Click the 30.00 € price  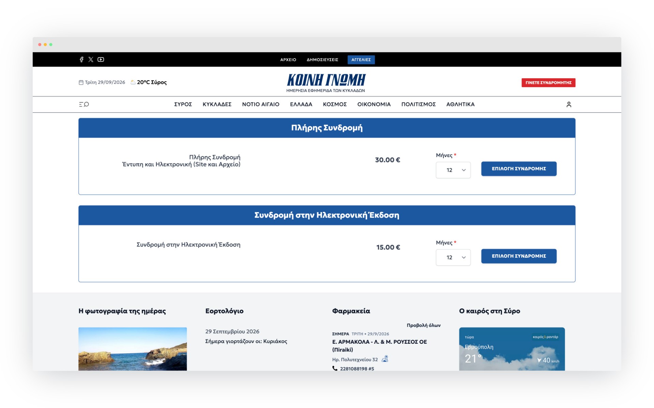tap(388, 160)
